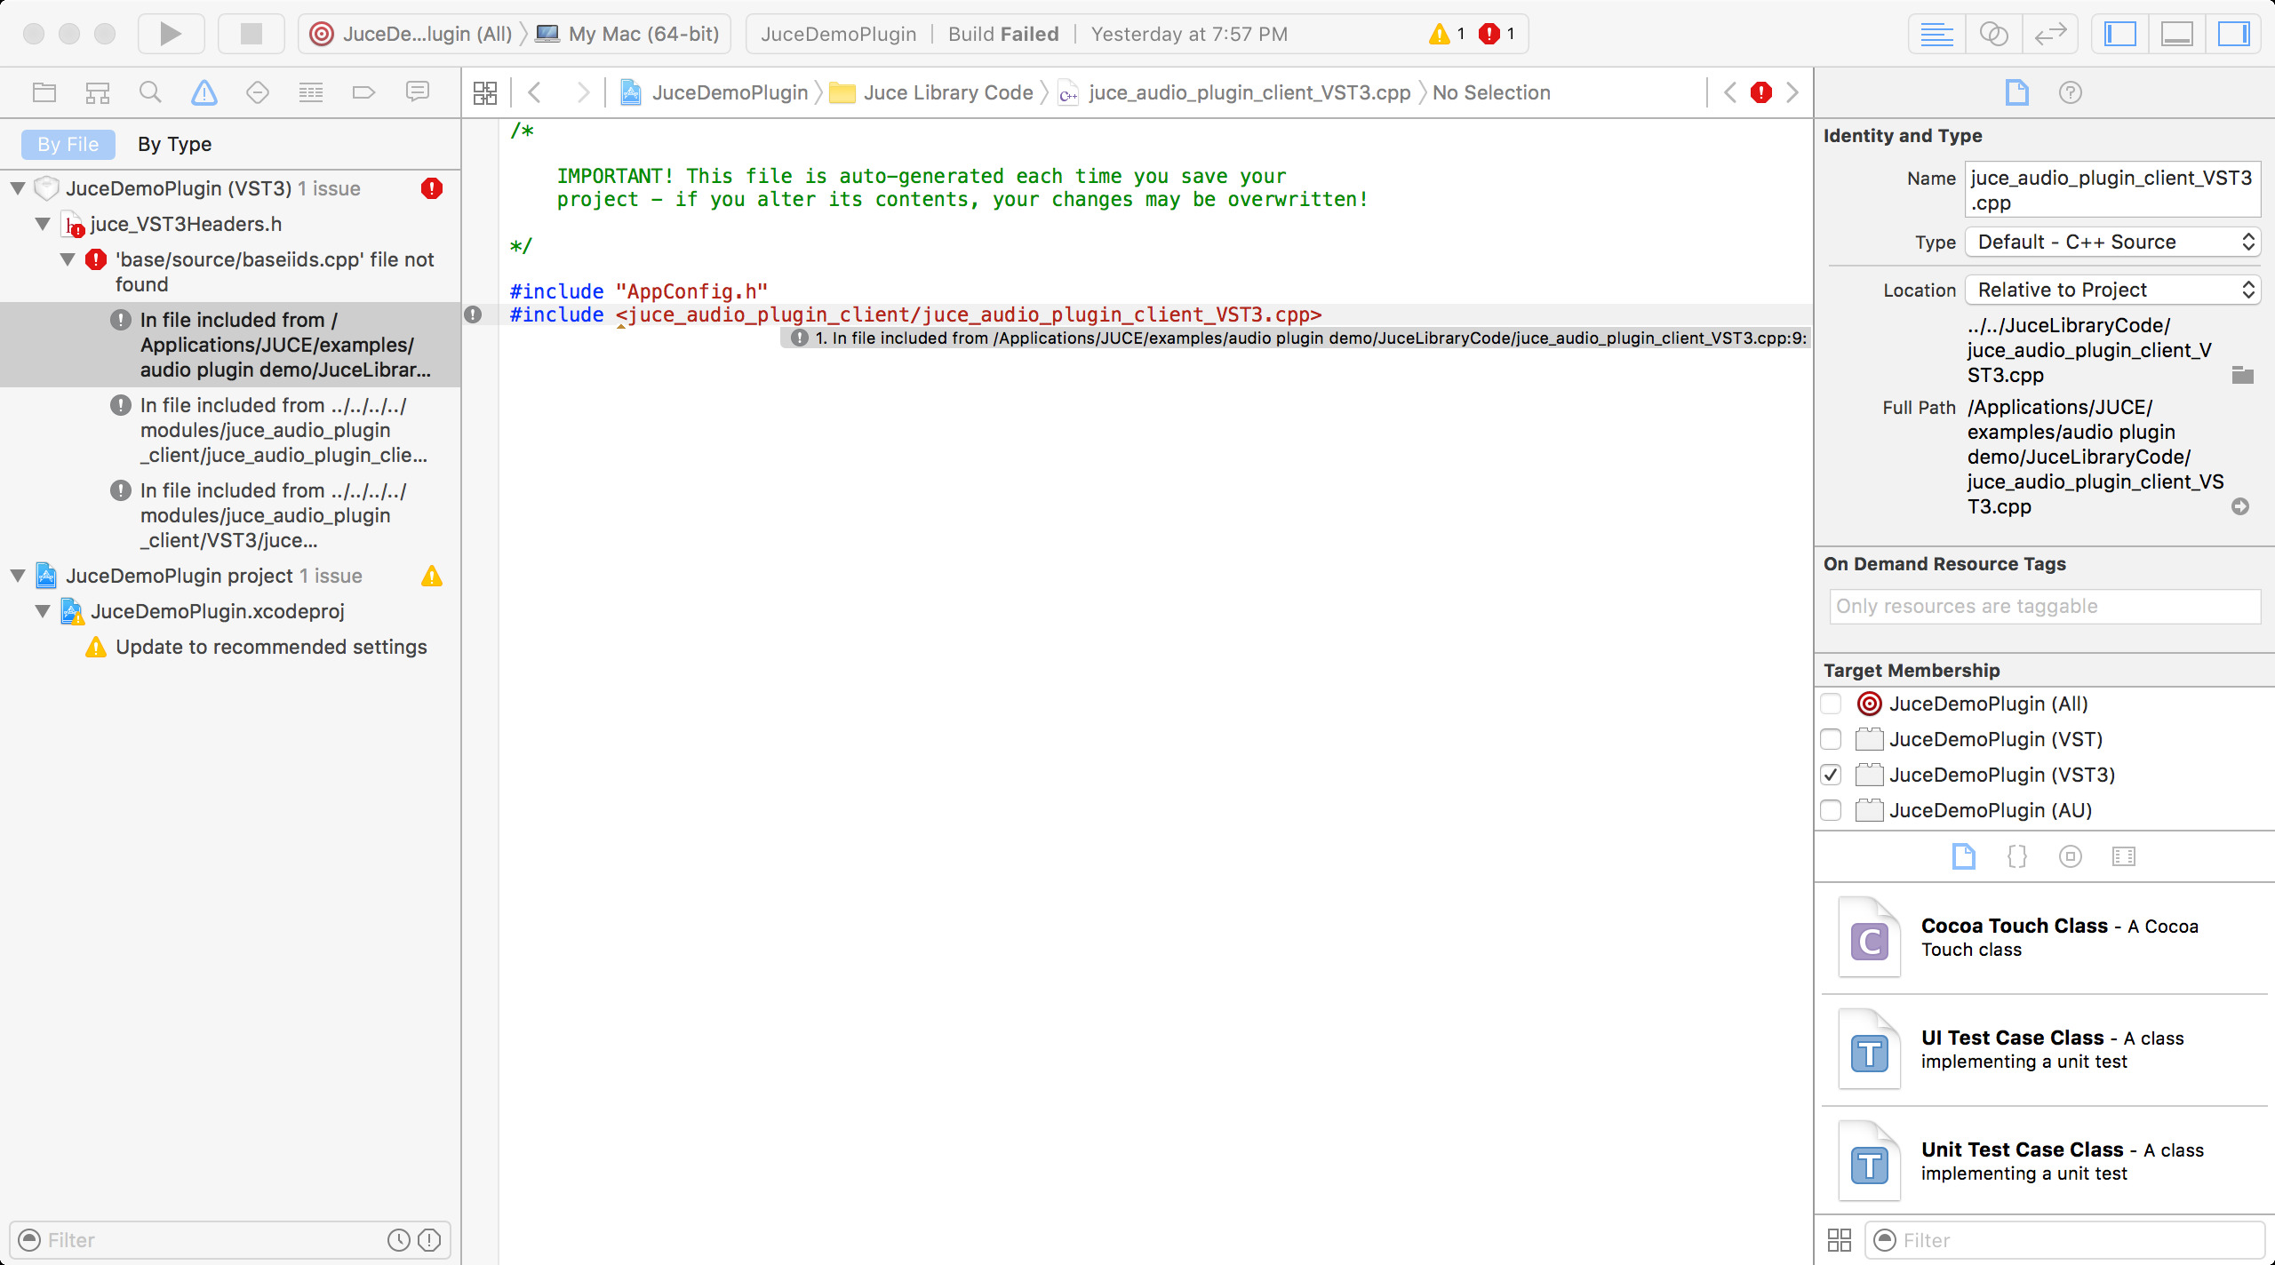Select the Code Snippet library braces icon
The height and width of the screenshot is (1265, 2275).
[2016, 856]
